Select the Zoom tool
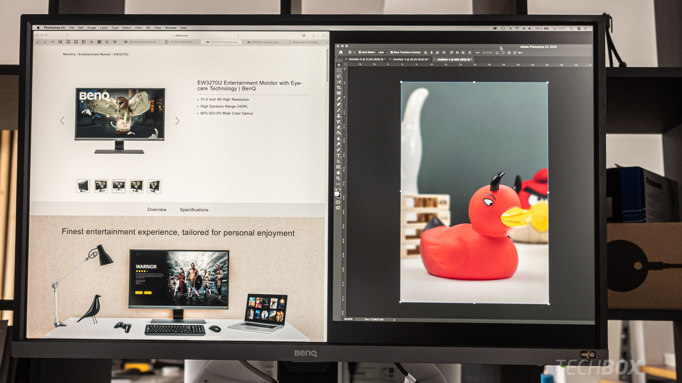The width and height of the screenshot is (682, 383). [x=339, y=178]
